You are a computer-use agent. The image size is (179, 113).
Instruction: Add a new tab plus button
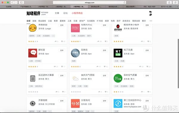178,7
